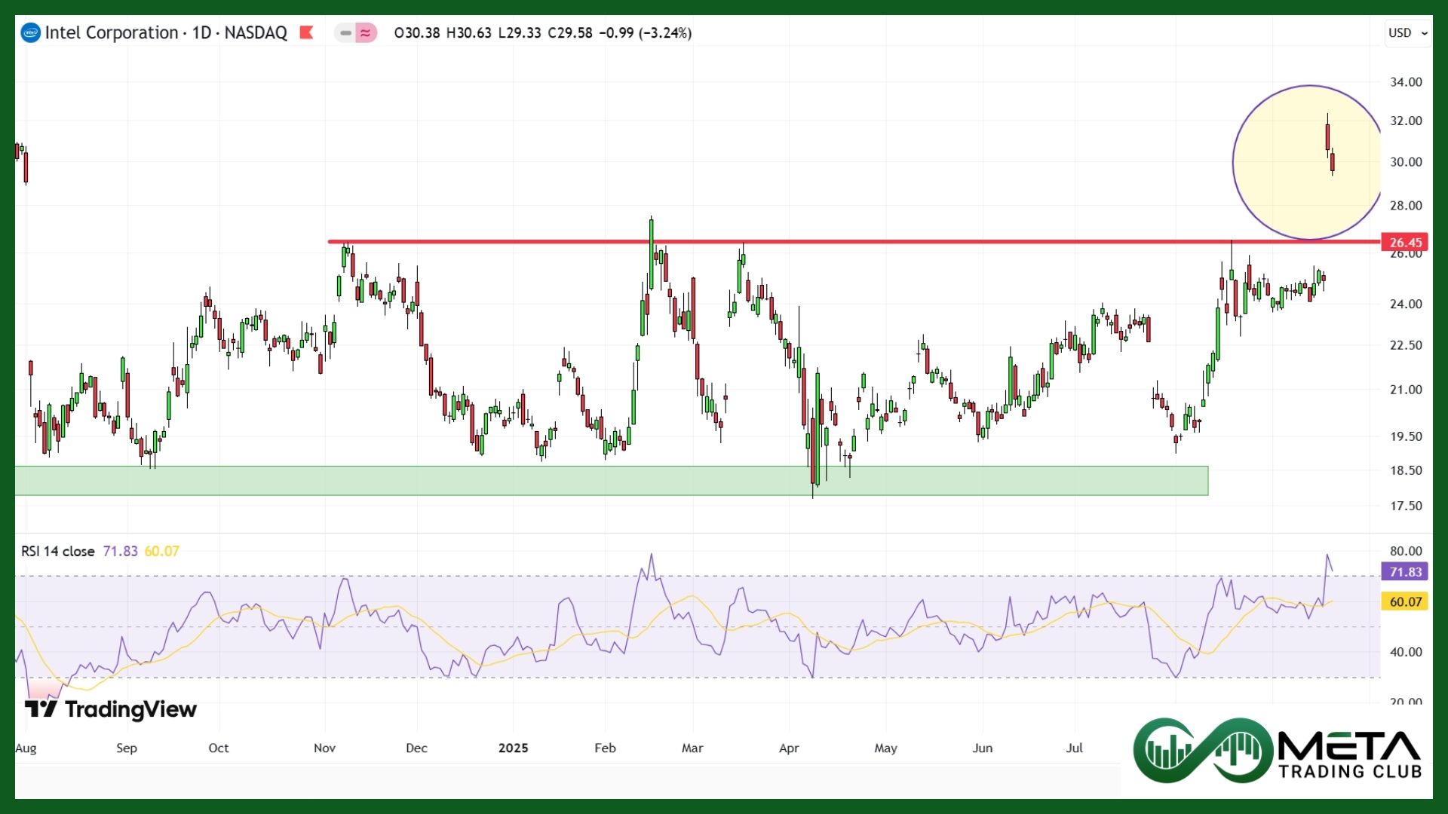Click the purple 71.83 RSI value tag
This screenshot has width=1448, height=814.
1405,572
